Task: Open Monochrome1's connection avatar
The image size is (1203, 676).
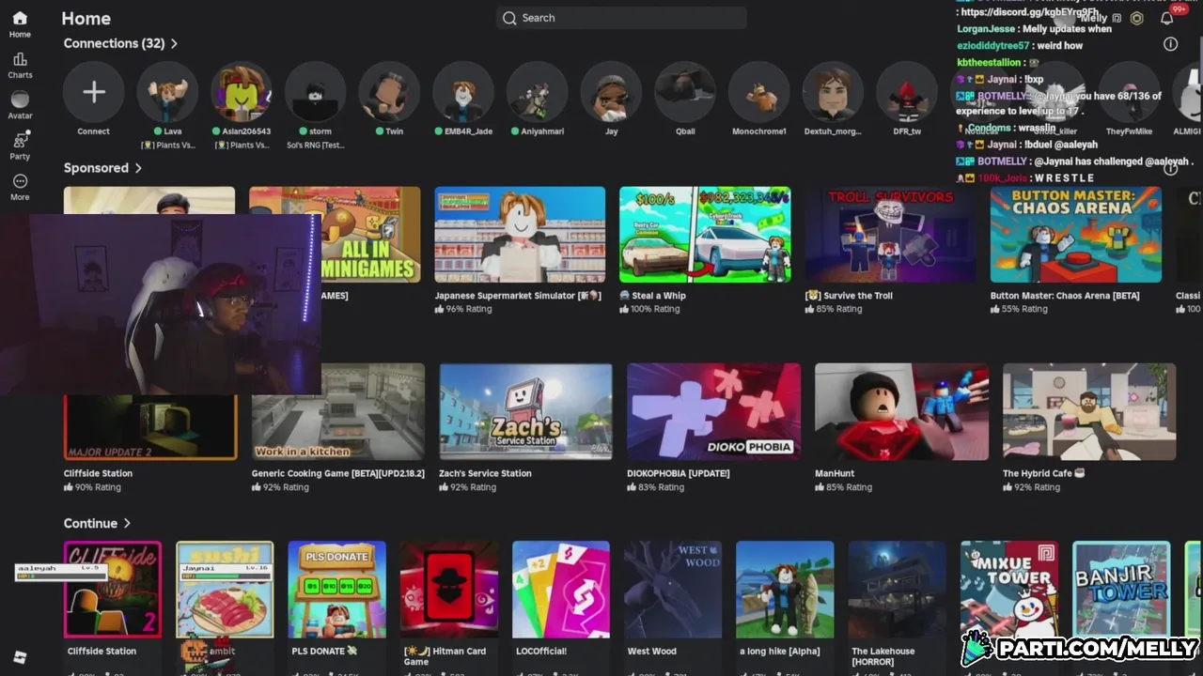Action: (x=759, y=92)
